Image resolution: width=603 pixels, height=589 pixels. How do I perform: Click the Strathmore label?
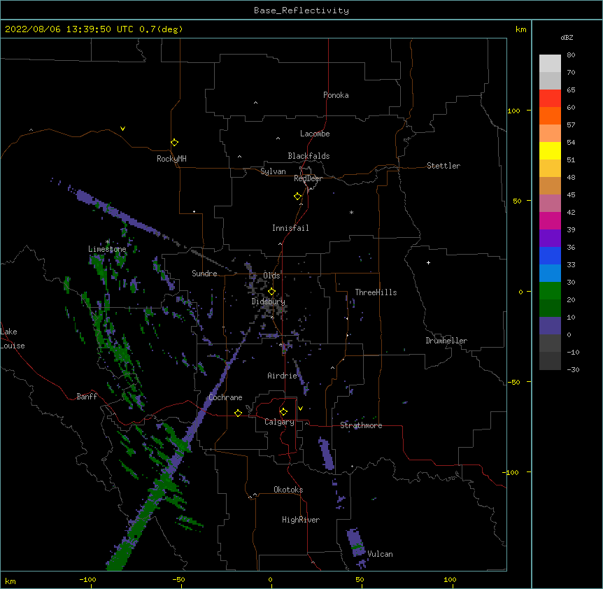361,425
